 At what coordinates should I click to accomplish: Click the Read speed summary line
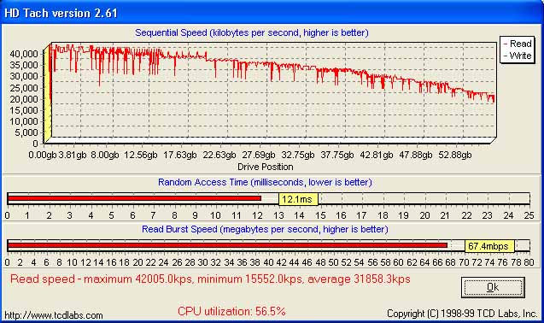click(210, 279)
